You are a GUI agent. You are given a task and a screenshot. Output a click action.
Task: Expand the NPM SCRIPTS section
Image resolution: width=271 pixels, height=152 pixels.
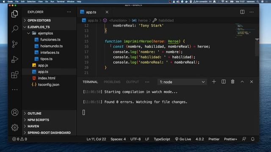tap(49, 120)
